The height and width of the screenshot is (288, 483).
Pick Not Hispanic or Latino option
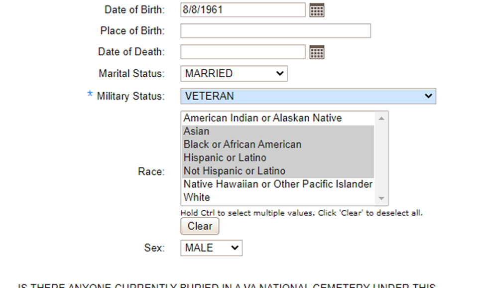coord(235,171)
